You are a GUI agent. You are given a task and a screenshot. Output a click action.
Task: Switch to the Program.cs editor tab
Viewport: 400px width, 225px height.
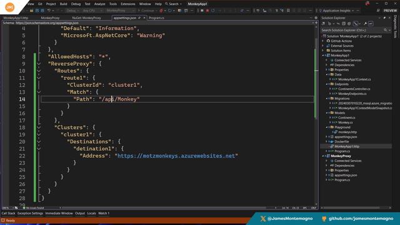pyautogui.click(x=156, y=18)
